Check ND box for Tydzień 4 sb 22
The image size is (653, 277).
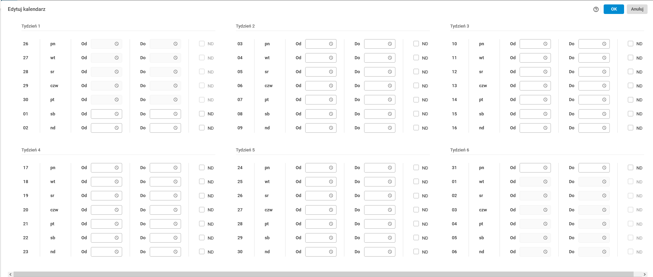(202, 238)
